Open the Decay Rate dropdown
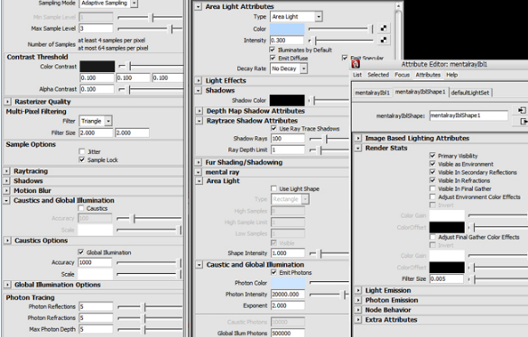 tap(303, 68)
